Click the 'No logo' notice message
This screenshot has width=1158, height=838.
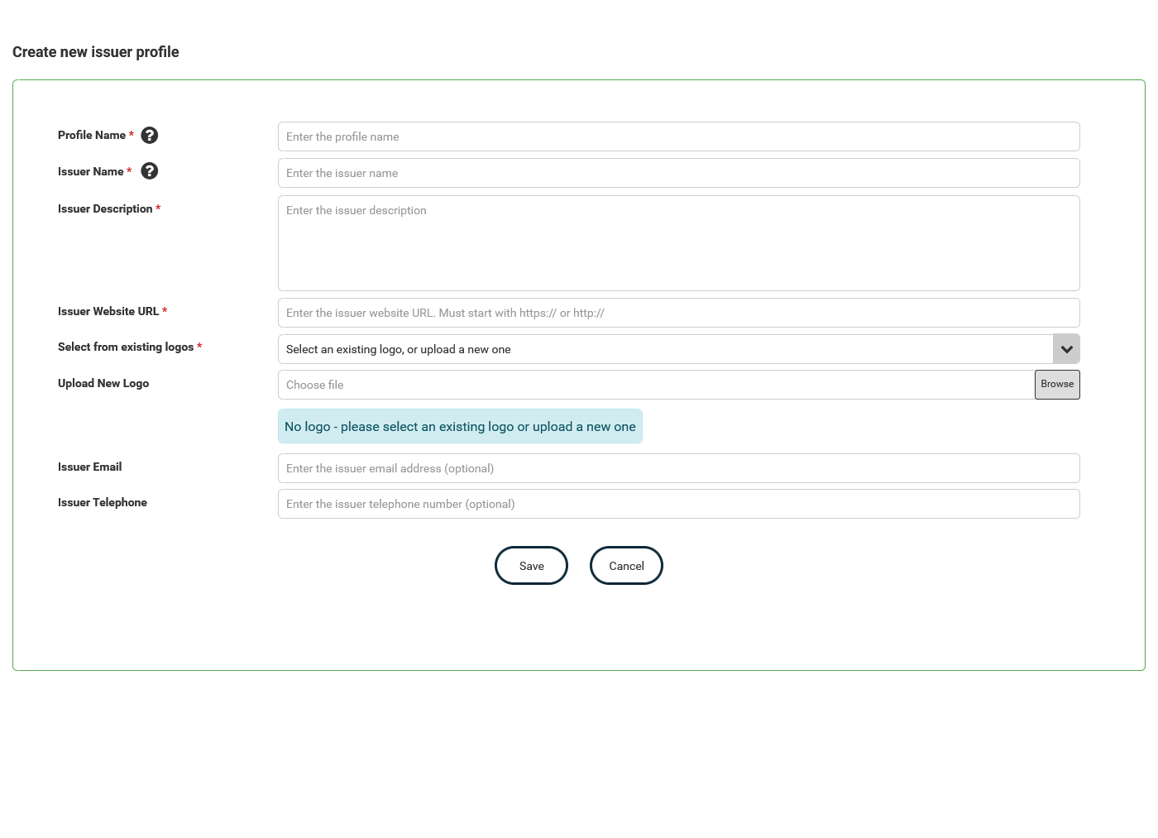pos(460,426)
